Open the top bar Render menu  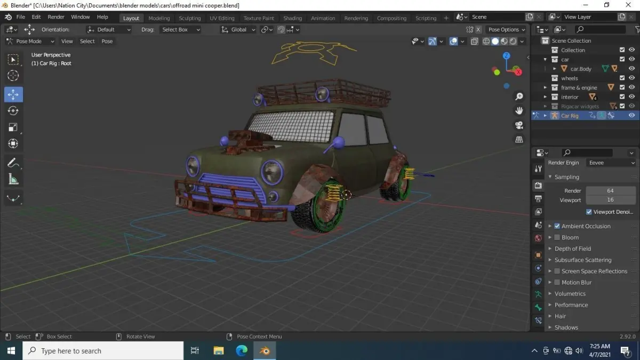(x=56, y=17)
